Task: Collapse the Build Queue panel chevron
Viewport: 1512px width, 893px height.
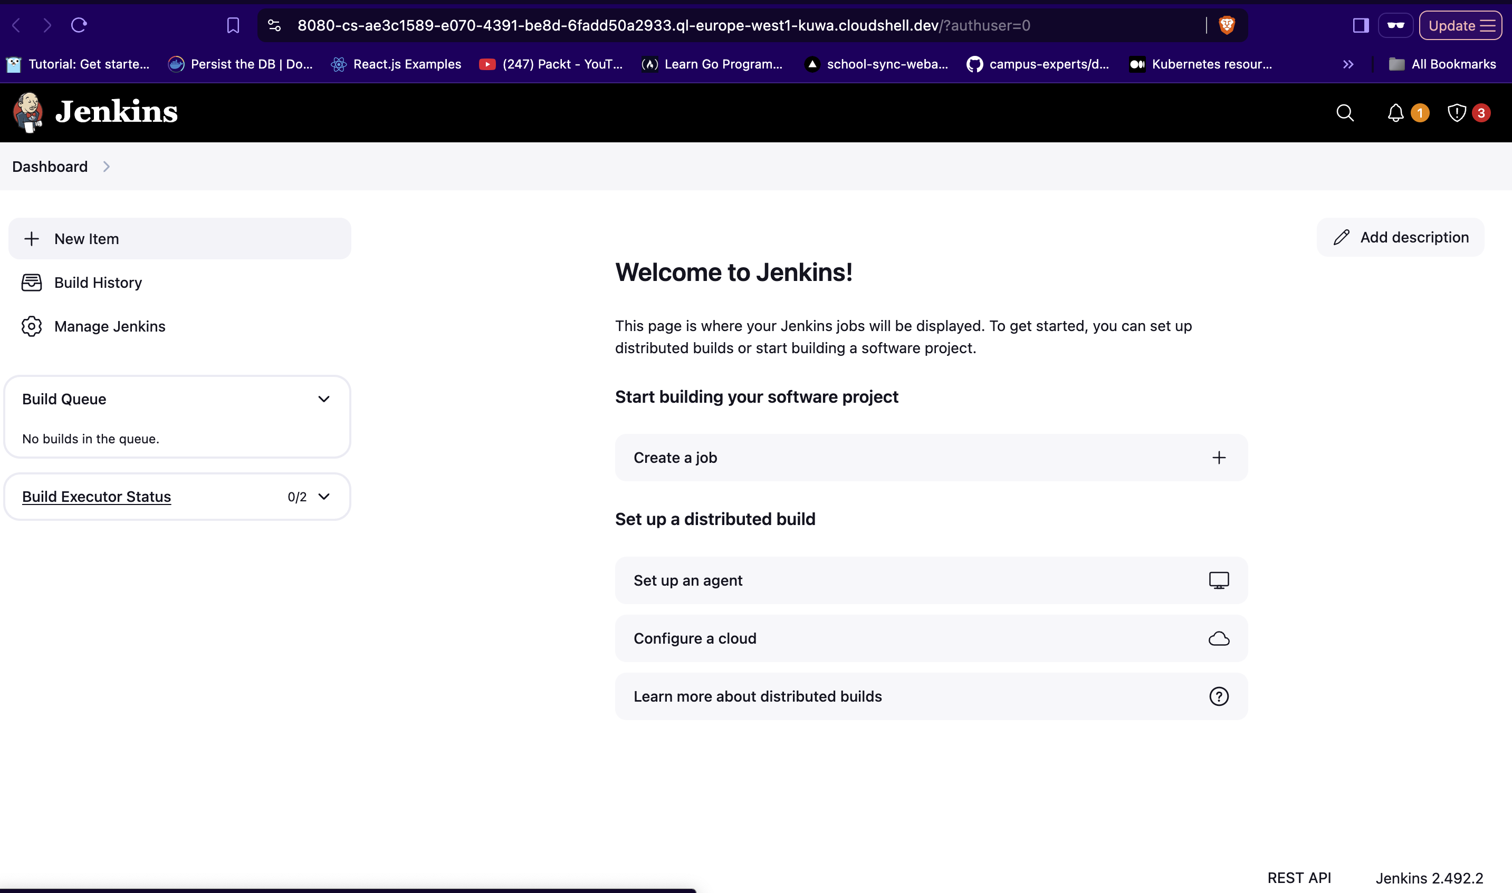Action: tap(323, 399)
